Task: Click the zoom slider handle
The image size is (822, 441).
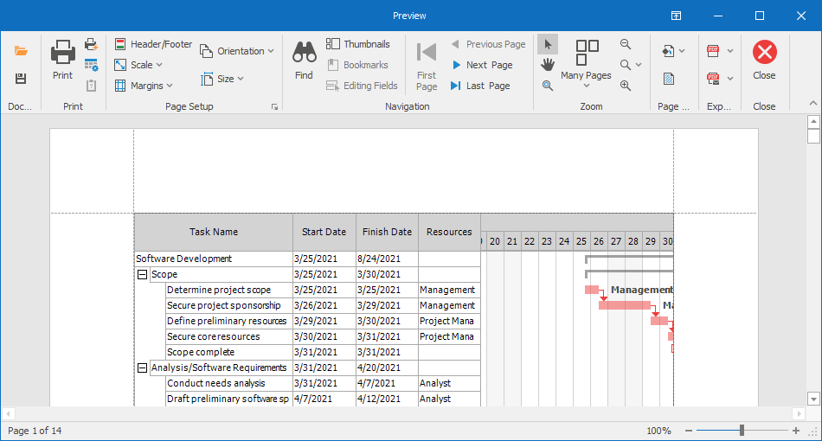Action: tap(742, 431)
